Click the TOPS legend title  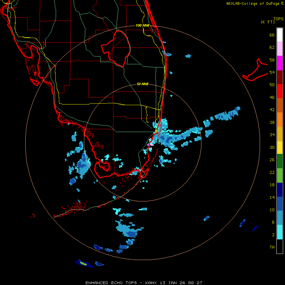(278, 19)
